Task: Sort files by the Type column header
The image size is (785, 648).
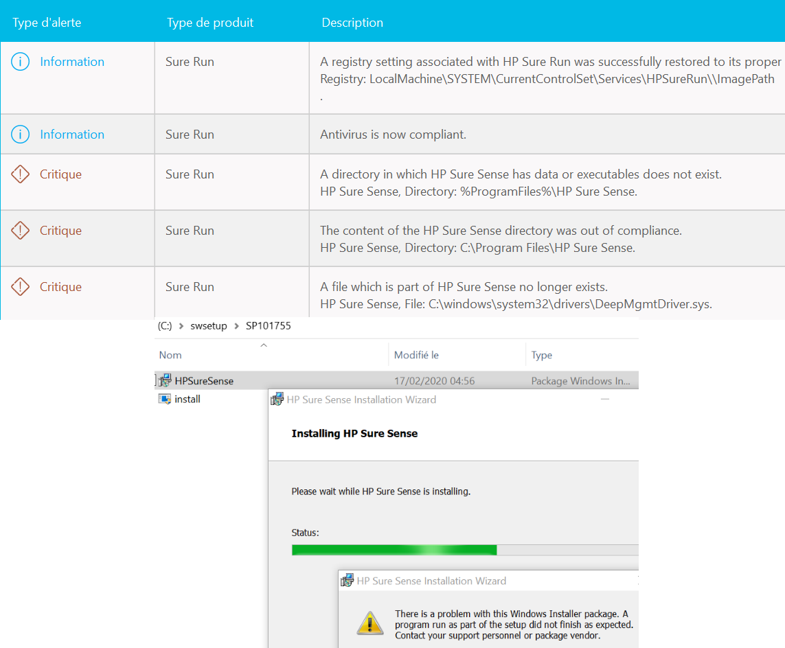Action: point(541,354)
